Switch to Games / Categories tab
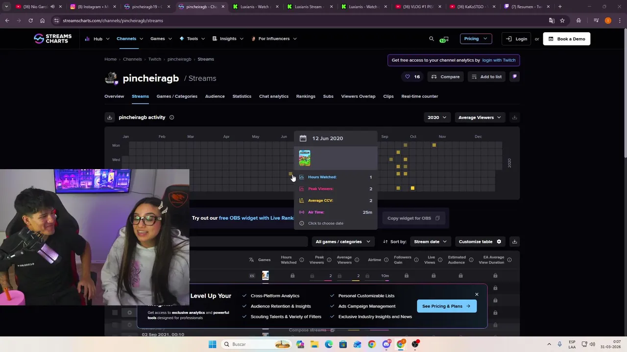This screenshot has width=627, height=352. pyautogui.click(x=177, y=96)
